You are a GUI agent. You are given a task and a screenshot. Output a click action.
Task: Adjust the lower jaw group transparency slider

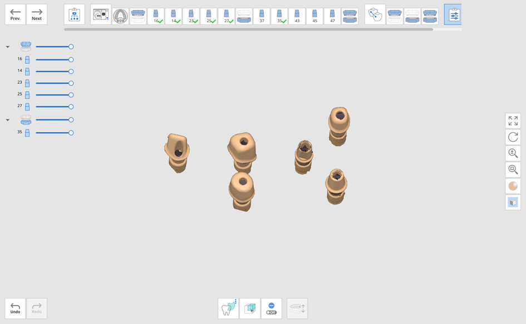click(x=55, y=119)
